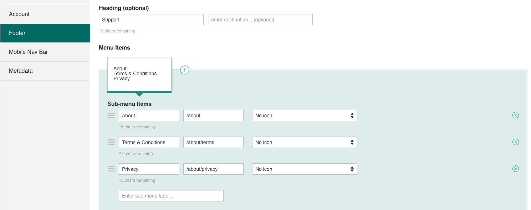The width and height of the screenshot is (531, 210).
Task: Click the heading destination optional field
Action: [x=260, y=20]
